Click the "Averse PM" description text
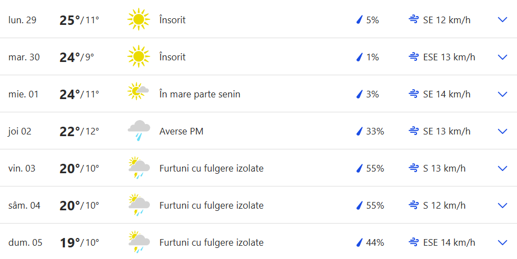517x259 pixels. pos(181,131)
